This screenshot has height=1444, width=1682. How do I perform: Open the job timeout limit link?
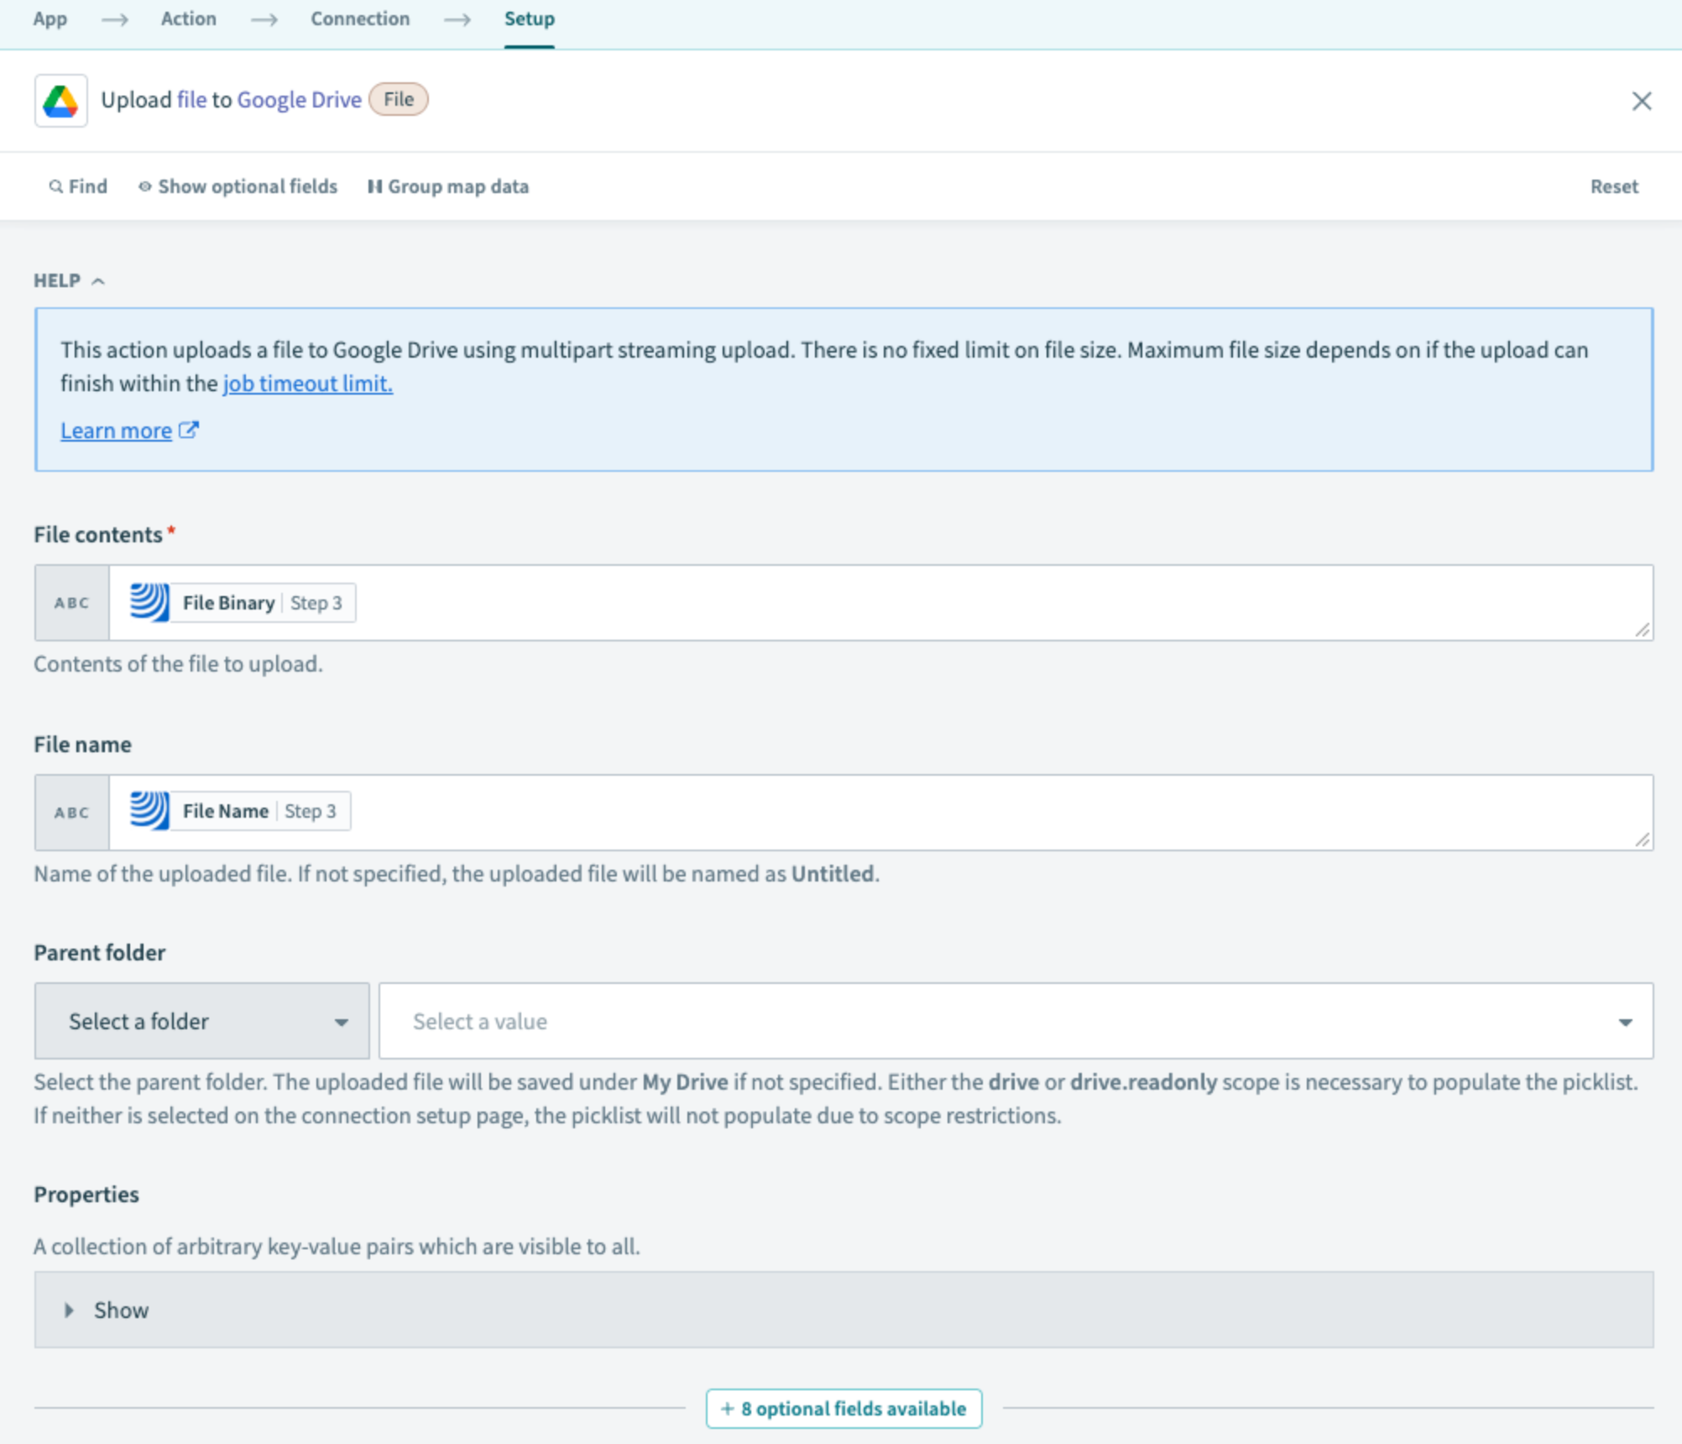tap(307, 384)
